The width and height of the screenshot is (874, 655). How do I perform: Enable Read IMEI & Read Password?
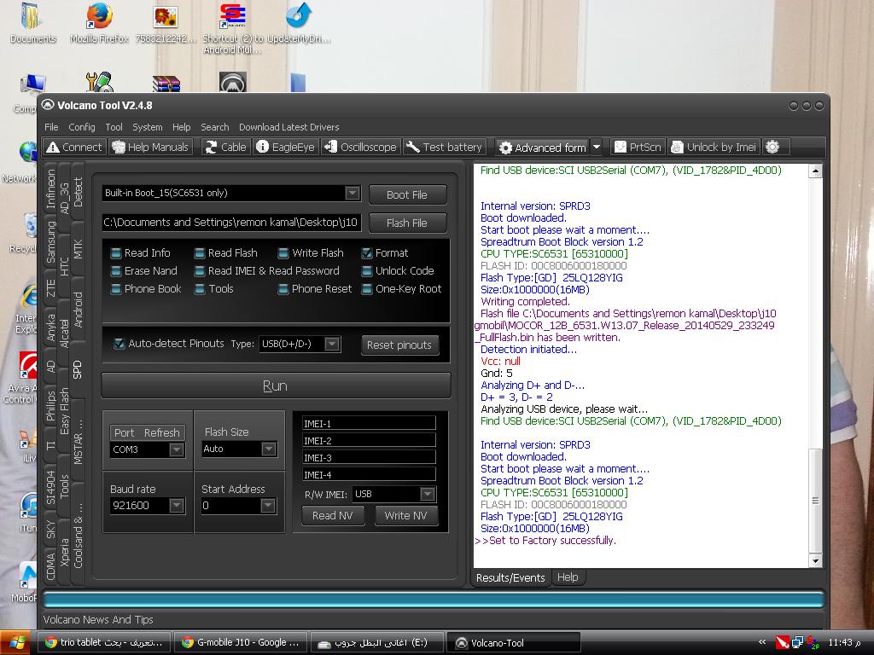pos(200,270)
